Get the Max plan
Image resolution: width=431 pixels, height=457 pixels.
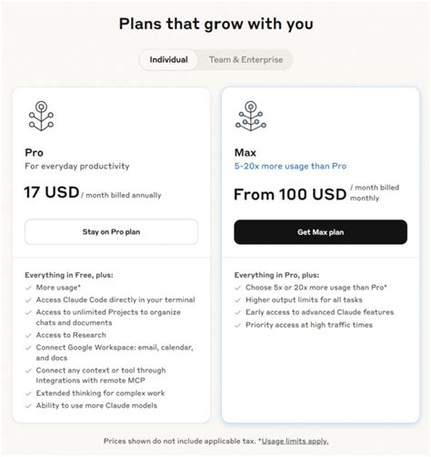[321, 232]
